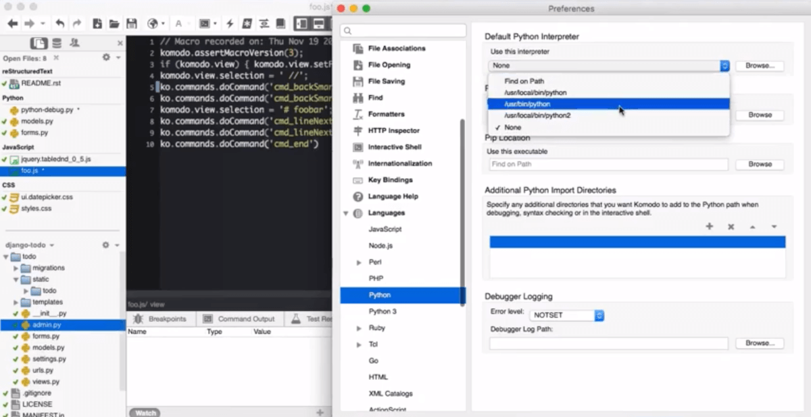
Task: Add a watch with the plus icon in bottom pane
Action: coord(320,412)
